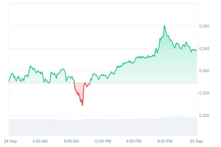
Task: Click the left starting point of the price line
Action: [9, 82]
